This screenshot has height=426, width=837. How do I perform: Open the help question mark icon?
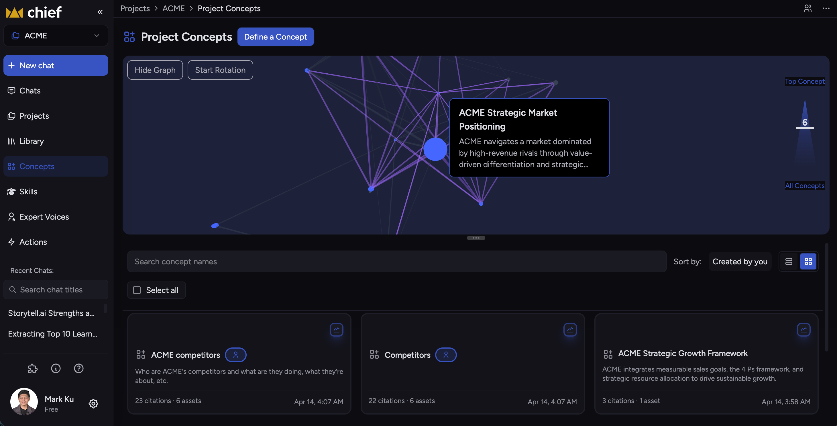(x=79, y=368)
